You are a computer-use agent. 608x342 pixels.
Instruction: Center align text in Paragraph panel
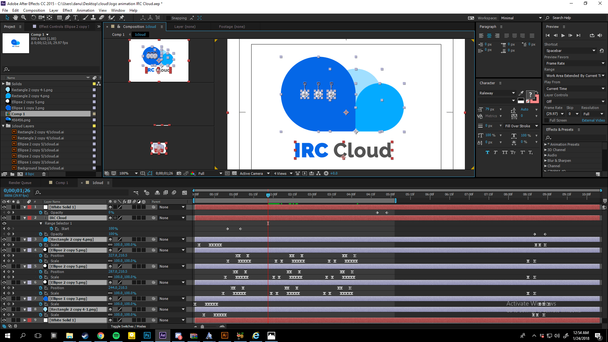[489, 36]
